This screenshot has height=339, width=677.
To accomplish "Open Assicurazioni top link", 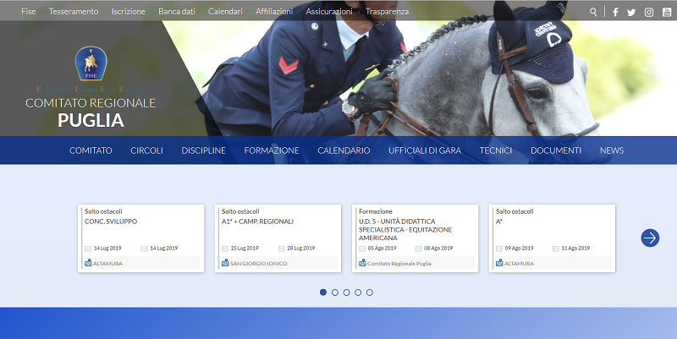I will pyautogui.click(x=329, y=12).
